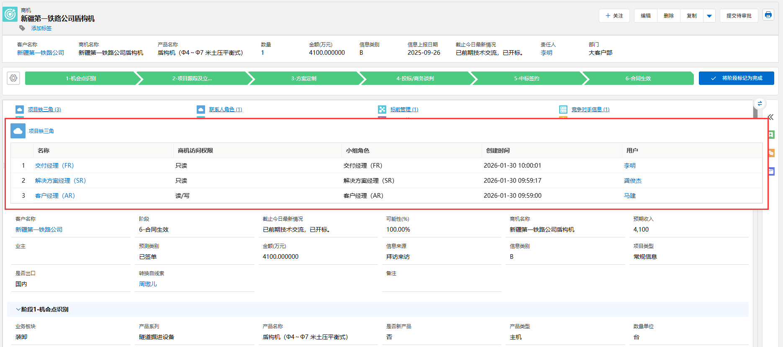
Task: Click the tag icon beside 添加标签
Action: pyautogui.click(x=22, y=28)
